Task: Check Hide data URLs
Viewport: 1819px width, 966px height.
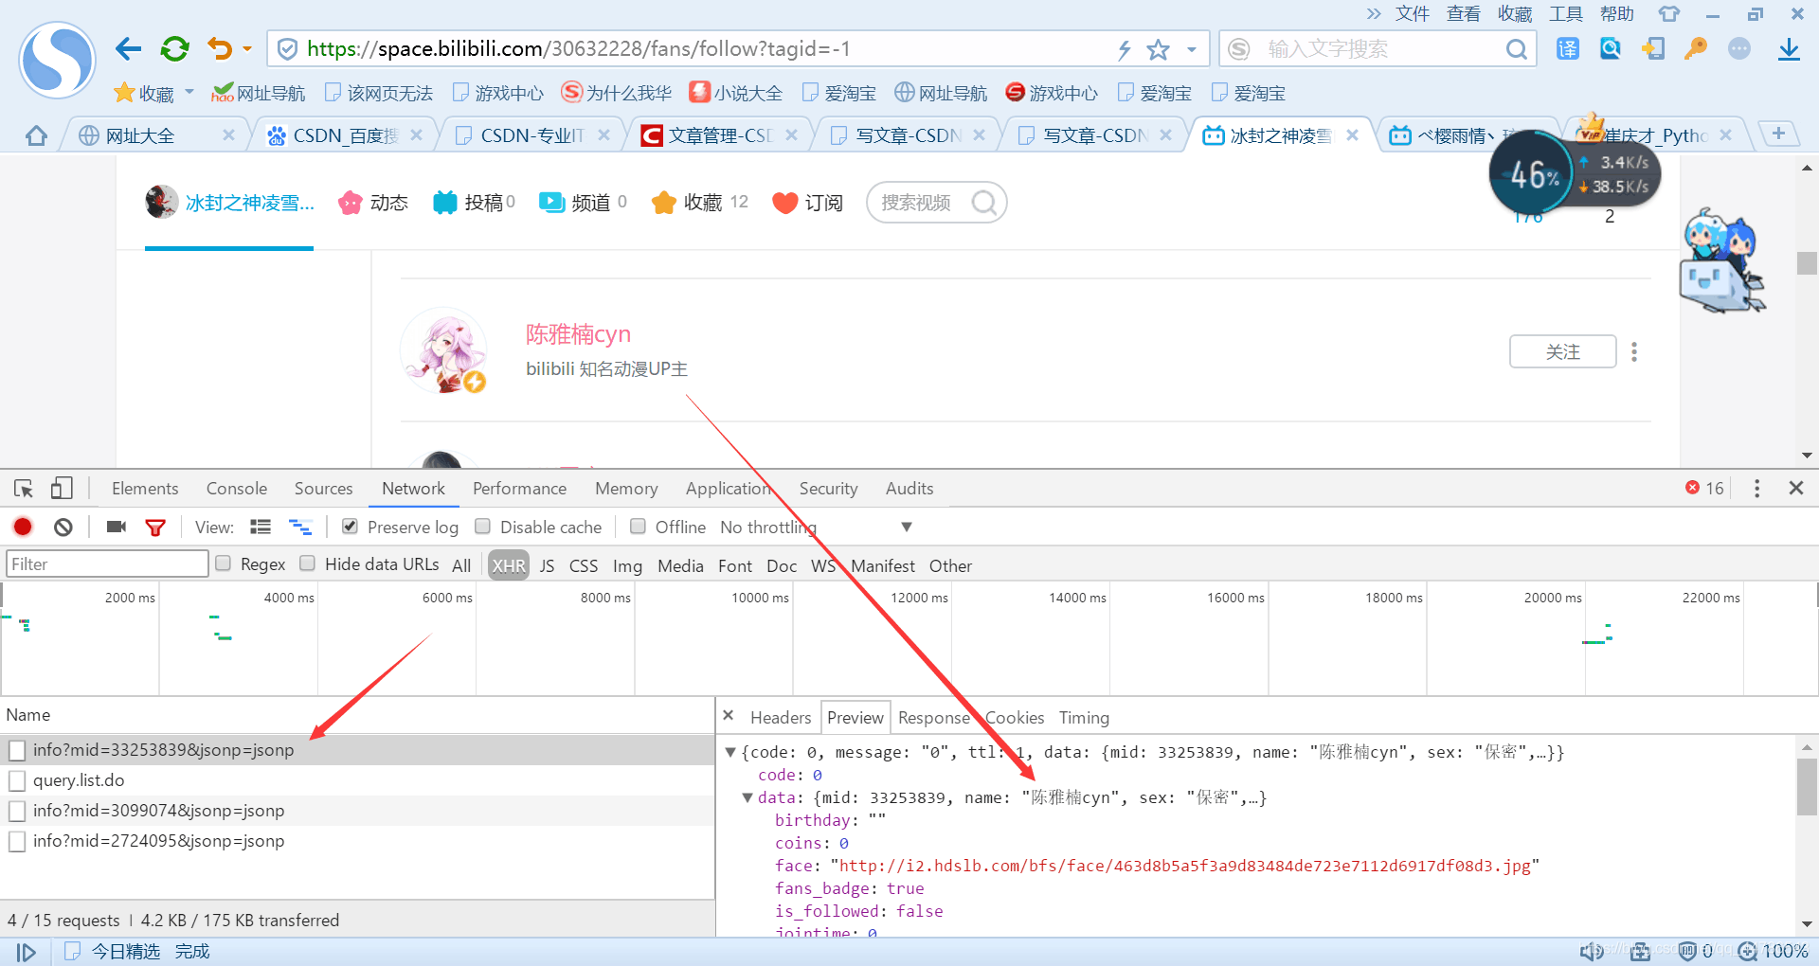Action: pos(307,563)
